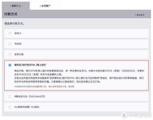Switch to the 您的个人 tab
The image size is (153, 120).
coord(16,6)
